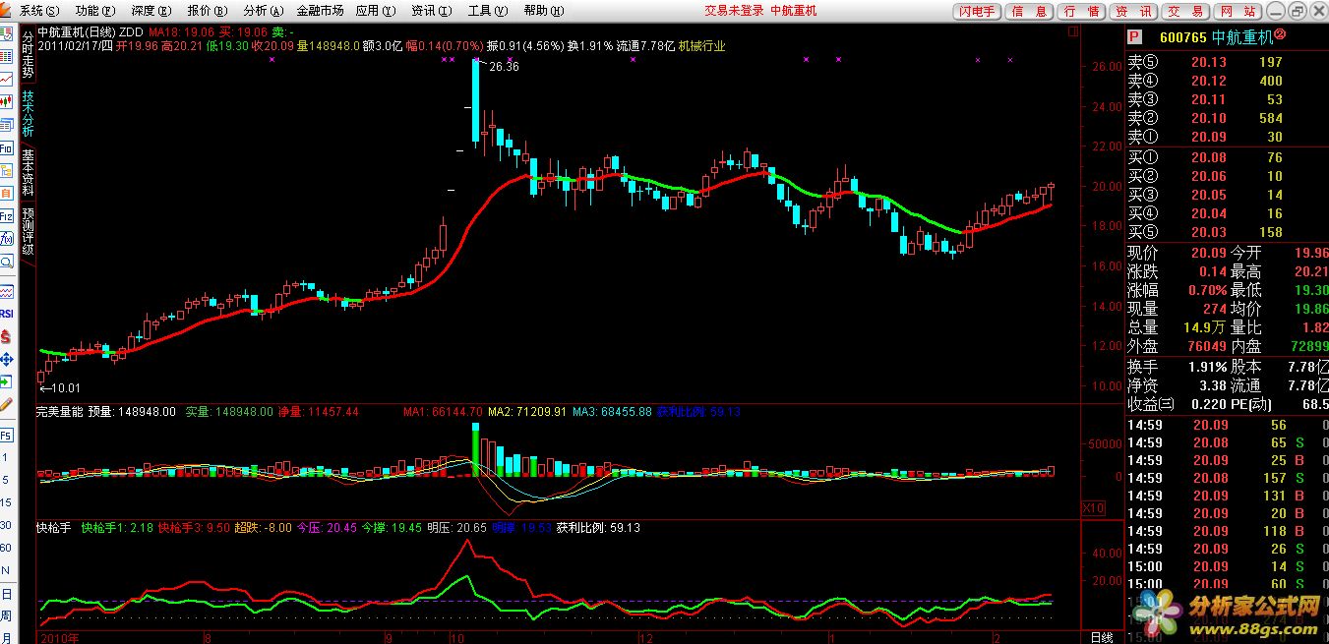Click the 2010年 label on time axis

click(x=59, y=637)
